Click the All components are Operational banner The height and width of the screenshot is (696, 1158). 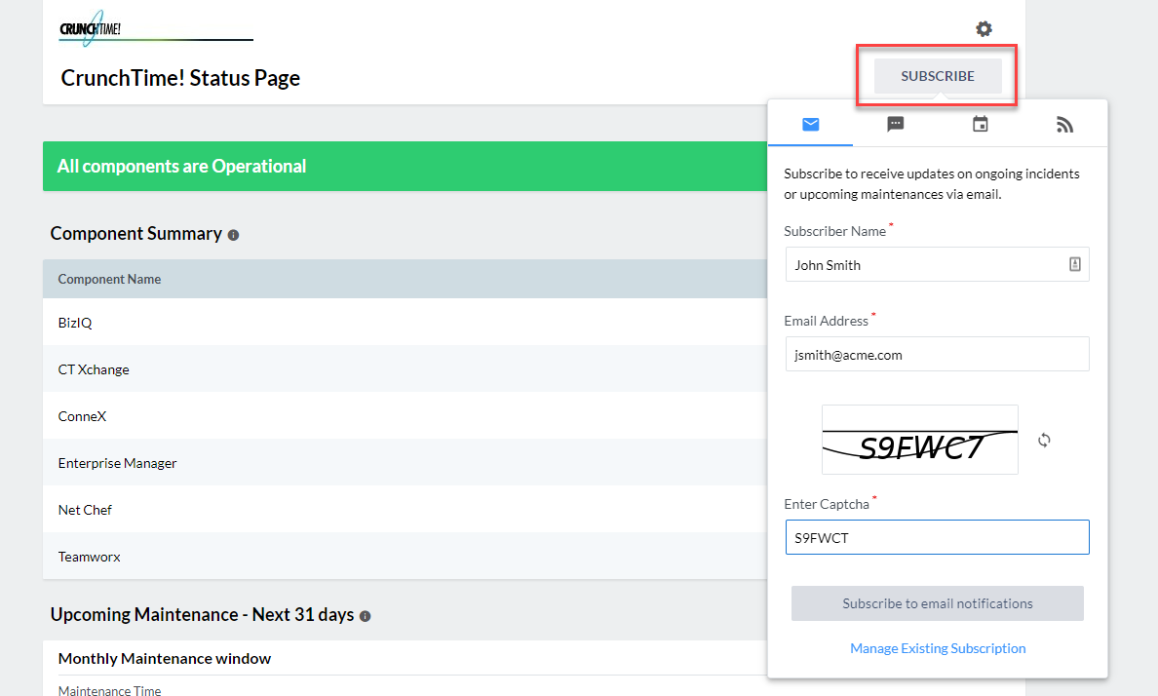pyautogui.click(x=390, y=166)
